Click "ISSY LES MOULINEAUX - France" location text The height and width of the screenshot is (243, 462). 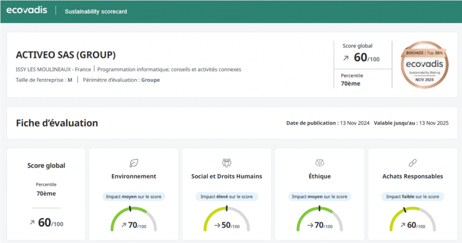pyautogui.click(x=53, y=69)
